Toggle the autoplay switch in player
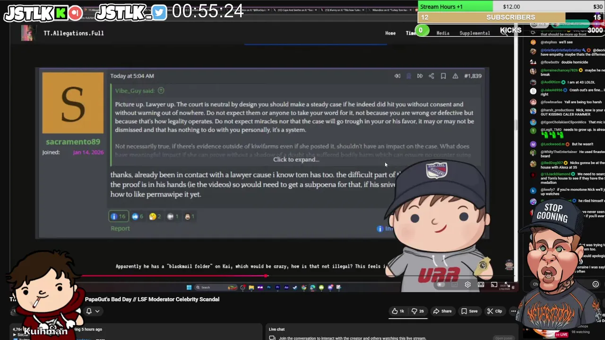 point(441,285)
